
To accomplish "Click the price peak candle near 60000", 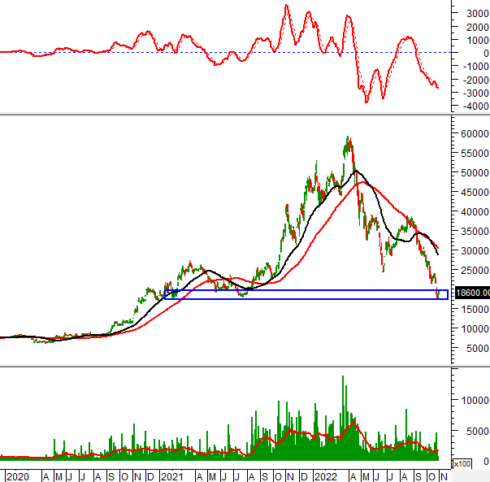I will pyautogui.click(x=349, y=140).
